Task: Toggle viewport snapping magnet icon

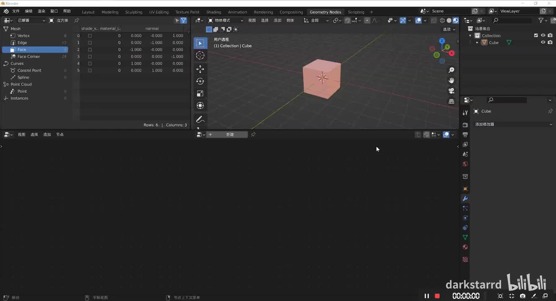Action: click(x=347, y=20)
